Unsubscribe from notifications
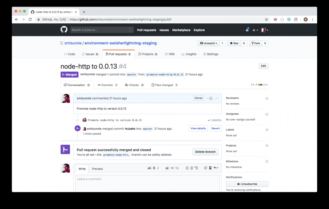The width and height of the screenshot is (329, 209). point(247,184)
